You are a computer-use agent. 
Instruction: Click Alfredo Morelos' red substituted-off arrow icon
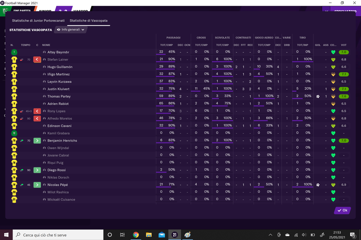pyautogui.click(x=37, y=118)
